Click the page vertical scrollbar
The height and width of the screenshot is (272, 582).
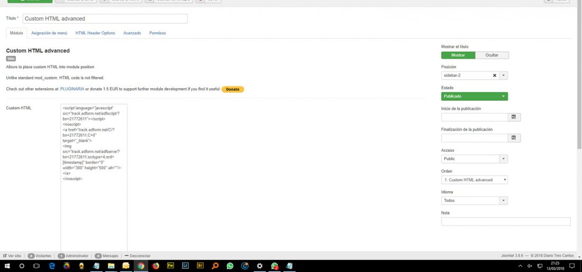579,74
